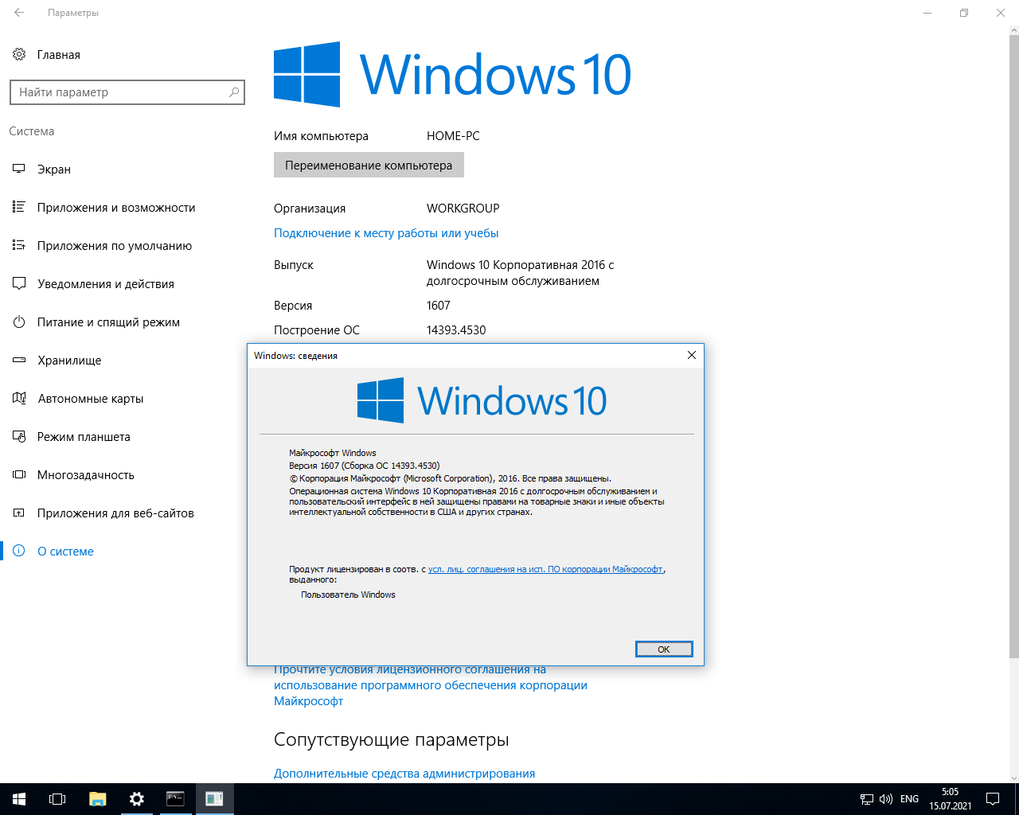Image resolution: width=1019 pixels, height=815 pixels.
Task: Open the Command Prompt taskbar icon
Action: pyautogui.click(x=175, y=799)
